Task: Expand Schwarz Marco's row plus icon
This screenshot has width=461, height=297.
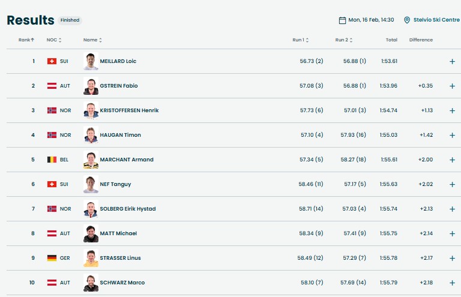Action: point(452,283)
